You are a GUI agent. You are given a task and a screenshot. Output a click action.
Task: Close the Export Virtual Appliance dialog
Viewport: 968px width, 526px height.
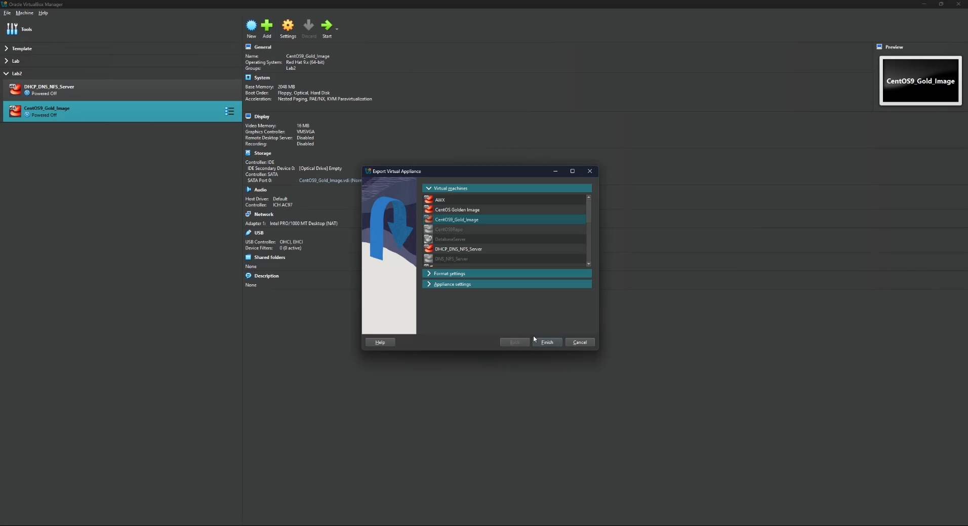click(590, 171)
